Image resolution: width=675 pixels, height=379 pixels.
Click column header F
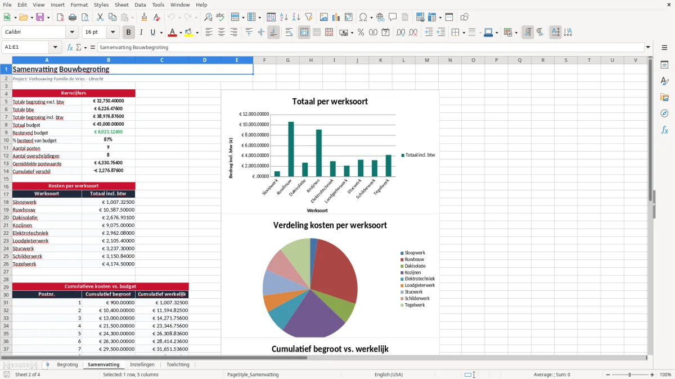click(264, 60)
